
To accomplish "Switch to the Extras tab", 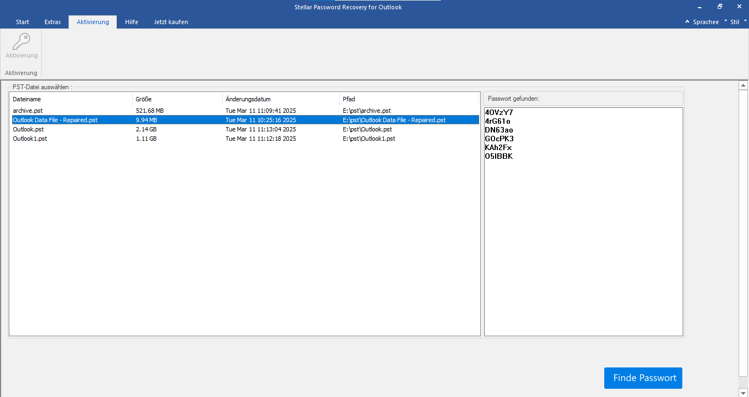I will coord(53,22).
